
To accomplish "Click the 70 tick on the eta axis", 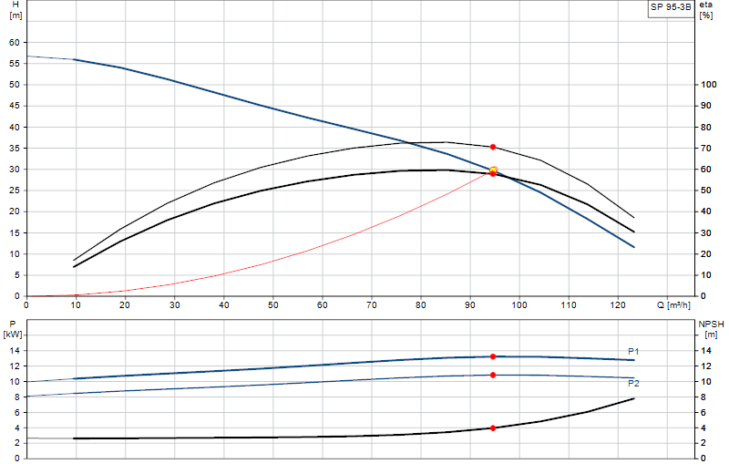I will (x=706, y=149).
